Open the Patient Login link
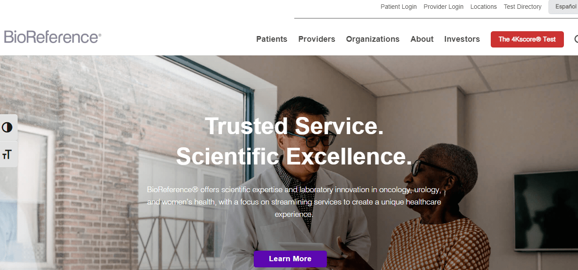 click(x=398, y=7)
